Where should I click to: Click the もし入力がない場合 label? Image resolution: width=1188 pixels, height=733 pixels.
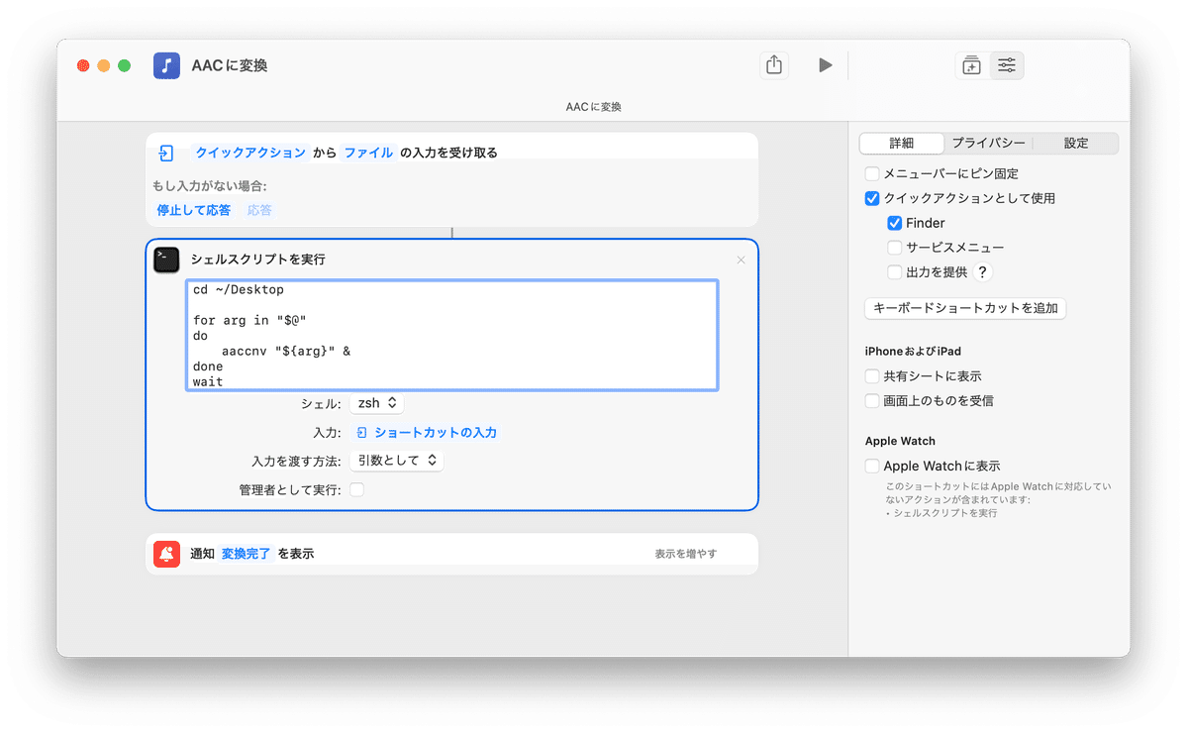point(209,185)
